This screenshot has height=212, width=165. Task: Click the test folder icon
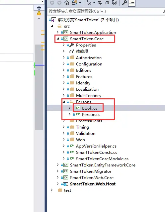point(60,190)
